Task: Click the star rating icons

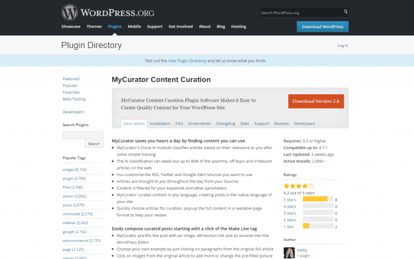Action: coord(298,186)
